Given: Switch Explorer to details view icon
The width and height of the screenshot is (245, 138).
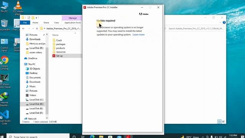Looking at the screenshot, I should 219,122.
